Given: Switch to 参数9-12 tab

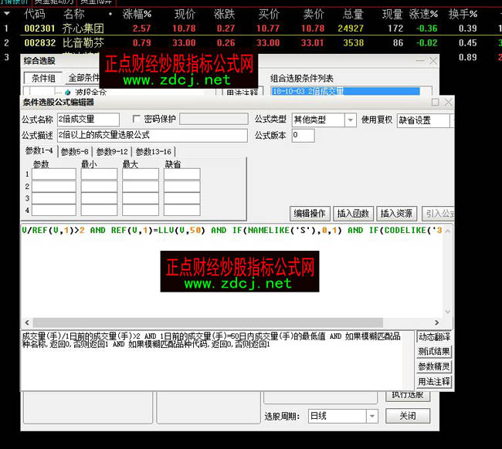Looking at the screenshot, I should [x=114, y=151].
